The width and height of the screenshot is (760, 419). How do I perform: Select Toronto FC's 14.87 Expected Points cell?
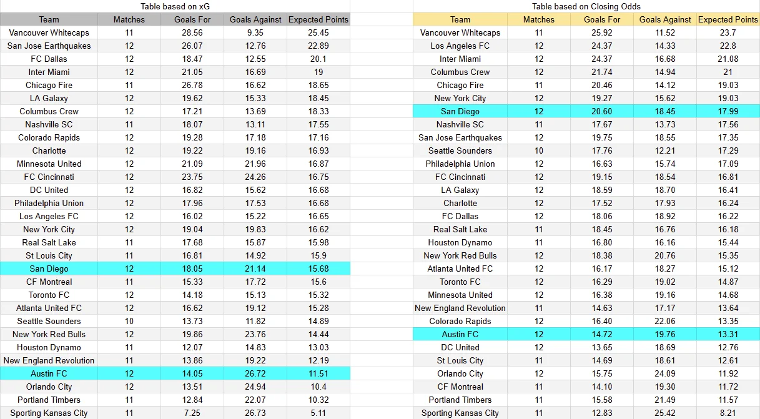pyautogui.click(x=728, y=282)
